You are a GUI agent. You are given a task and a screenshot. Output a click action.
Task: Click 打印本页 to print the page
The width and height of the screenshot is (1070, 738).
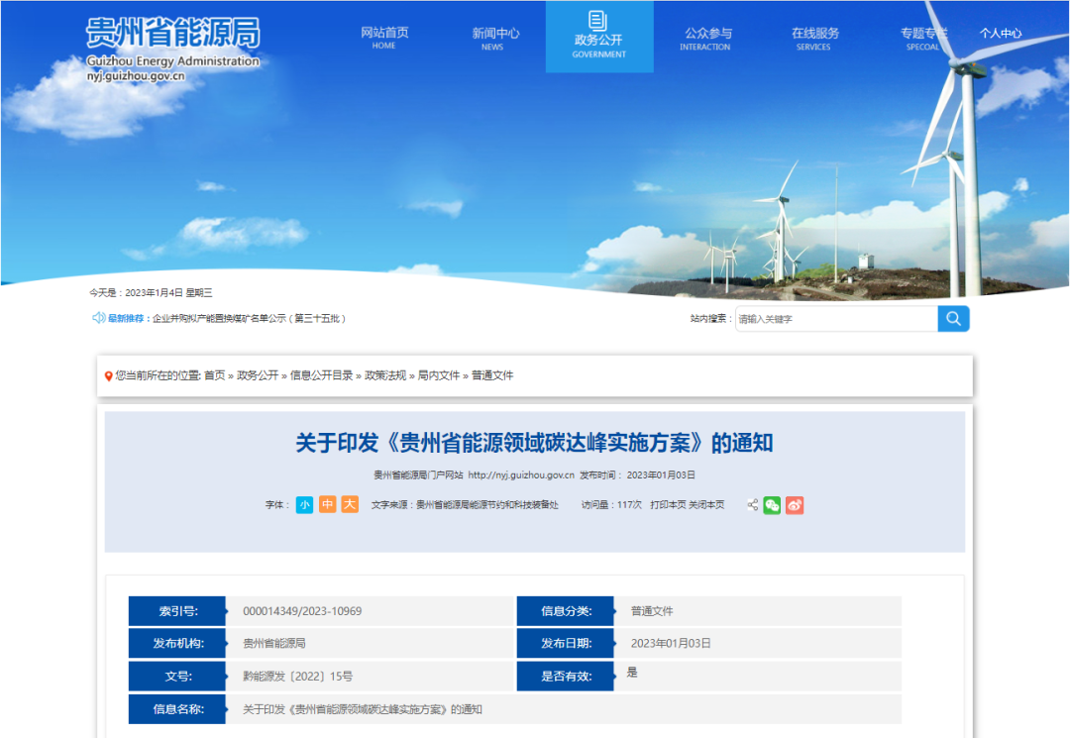[669, 505]
